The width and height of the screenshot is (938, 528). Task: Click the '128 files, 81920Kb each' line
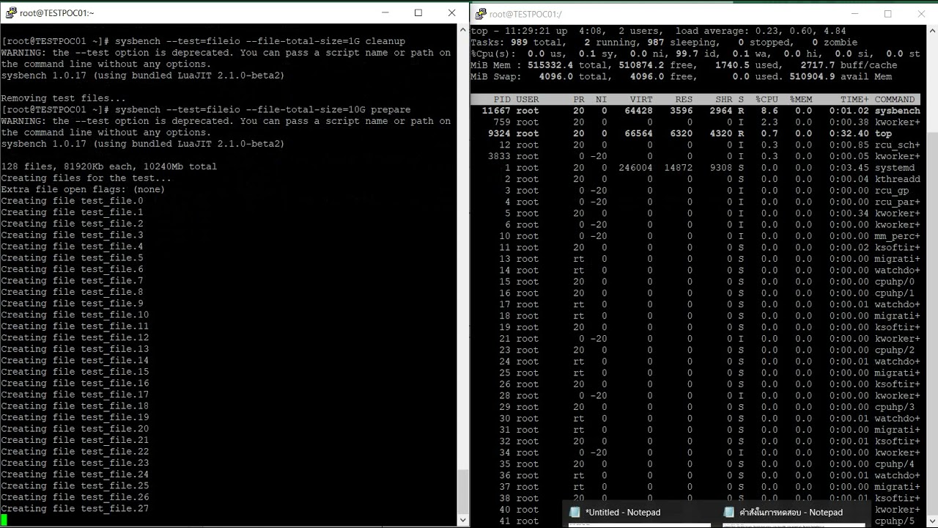[108, 166]
